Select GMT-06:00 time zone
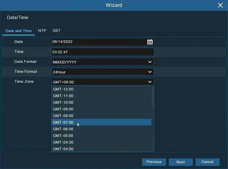The image size is (228, 169). (101, 129)
